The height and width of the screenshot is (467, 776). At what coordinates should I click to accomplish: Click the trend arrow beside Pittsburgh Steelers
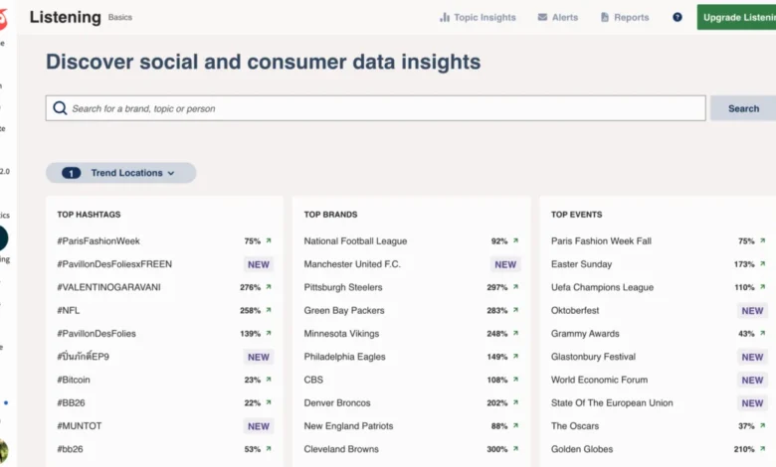[x=516, y=287]
